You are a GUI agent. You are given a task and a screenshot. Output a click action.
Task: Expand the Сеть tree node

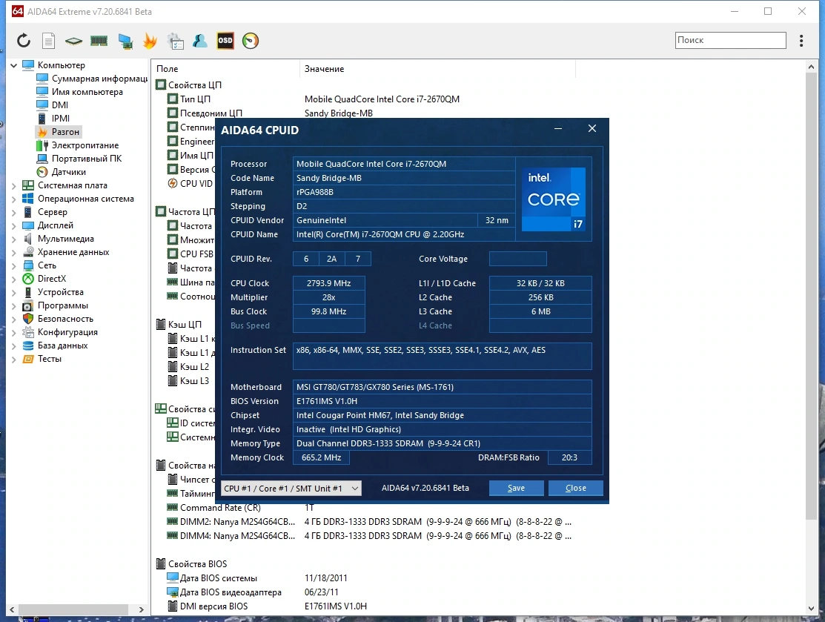[13, 265]
